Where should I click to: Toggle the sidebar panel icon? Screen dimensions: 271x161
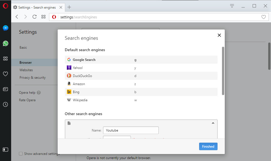pos(6,150)
